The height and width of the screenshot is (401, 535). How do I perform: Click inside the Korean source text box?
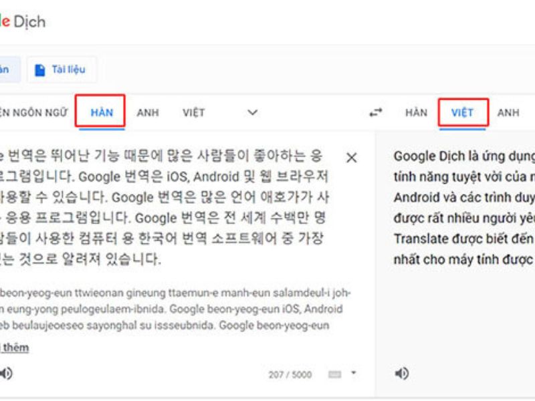[163, 207]
